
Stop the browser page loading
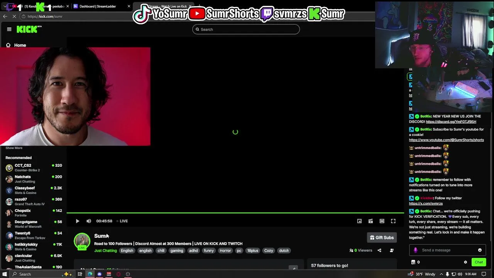click(x=15, y=16)
